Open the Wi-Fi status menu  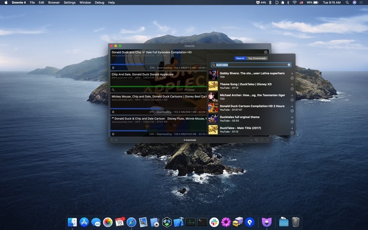coord(295,3)
